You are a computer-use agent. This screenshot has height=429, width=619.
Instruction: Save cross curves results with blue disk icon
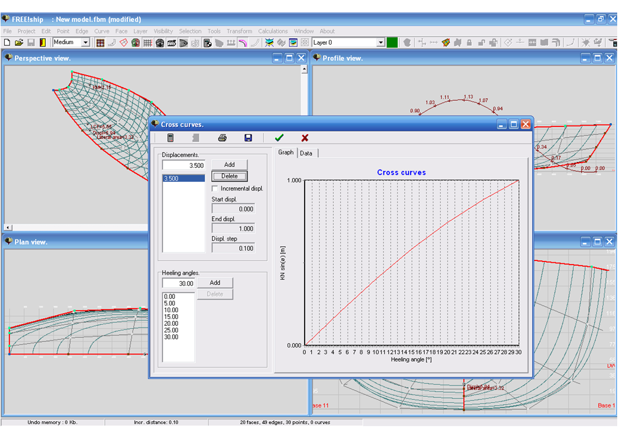[248, 138]
